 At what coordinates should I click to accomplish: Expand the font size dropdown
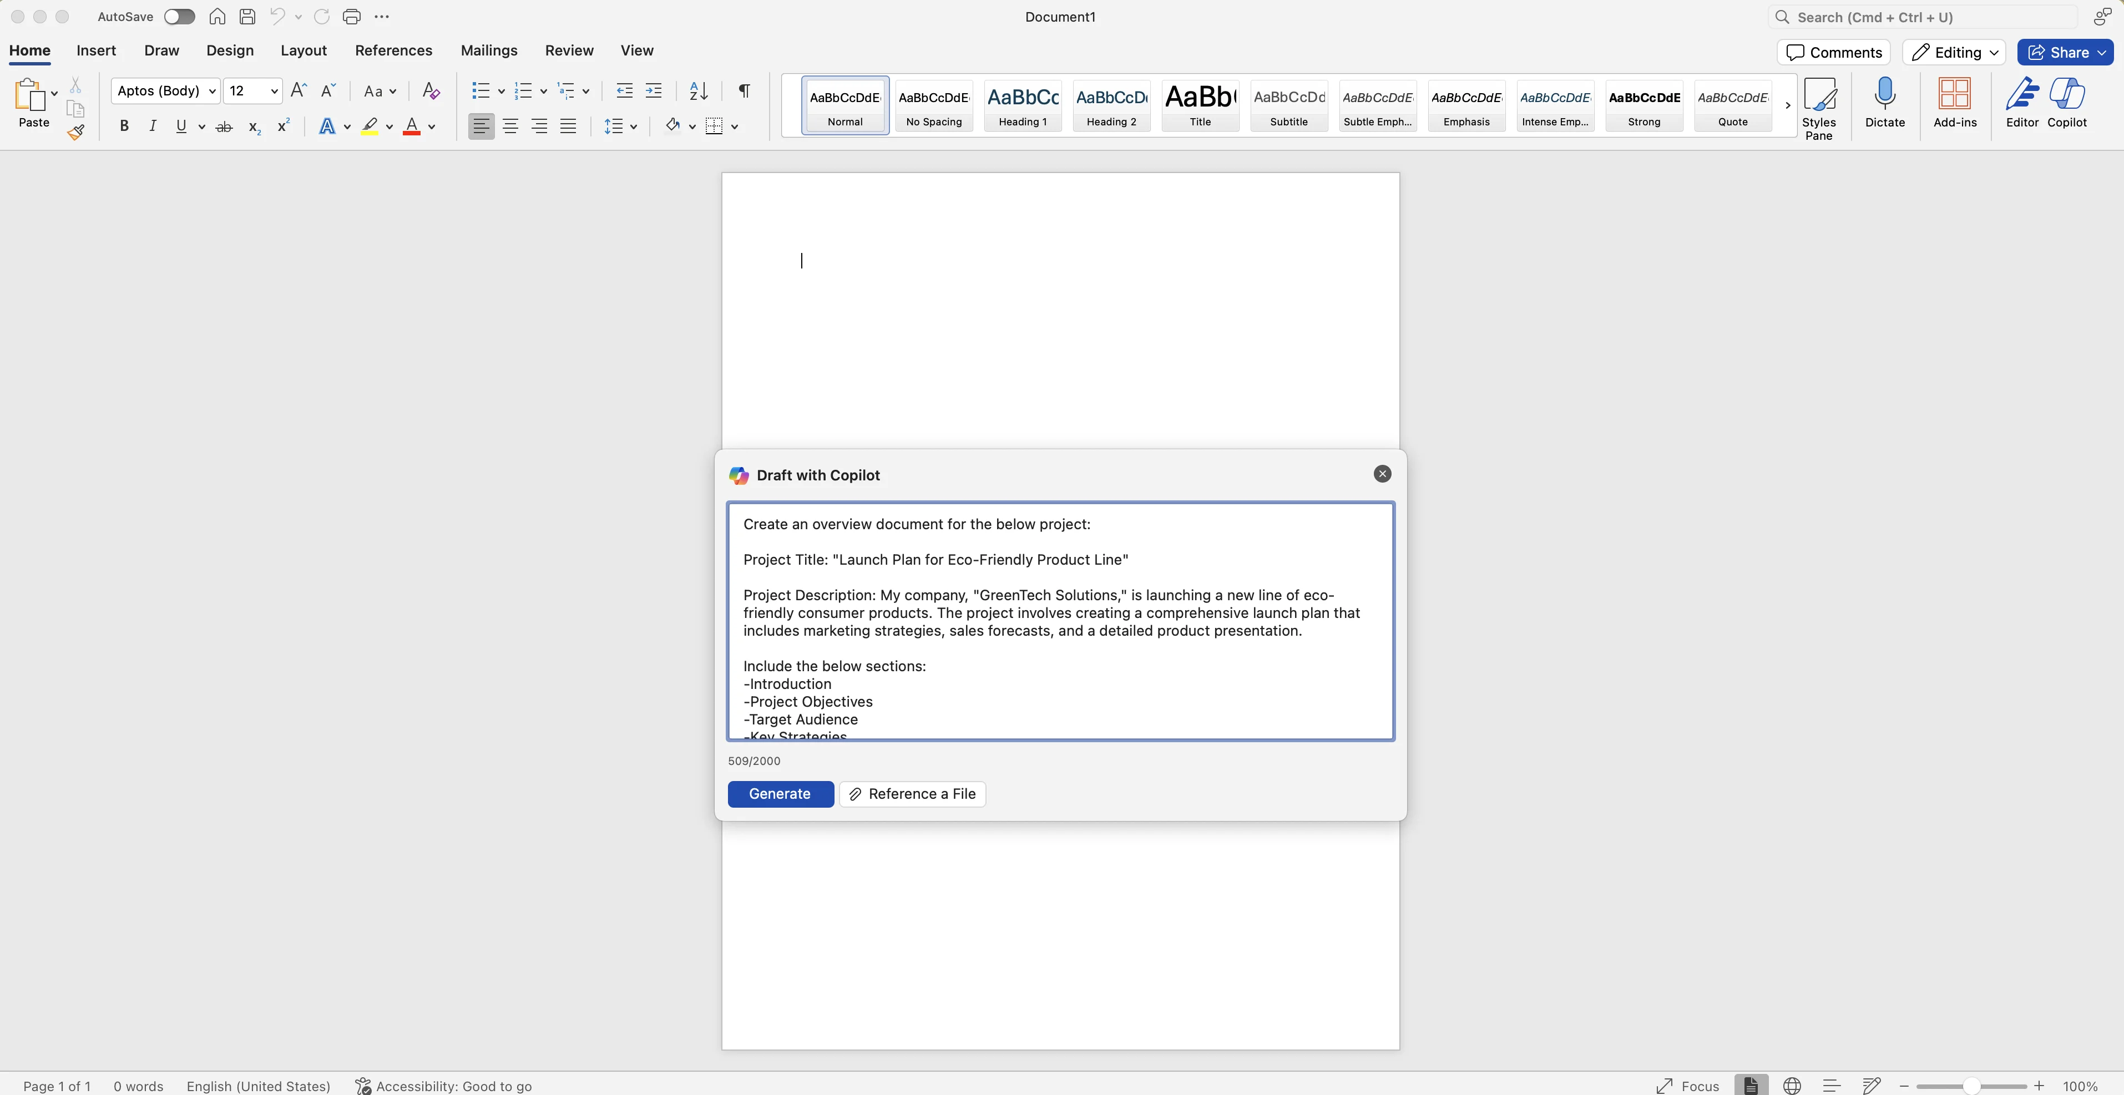pos(274,91)
